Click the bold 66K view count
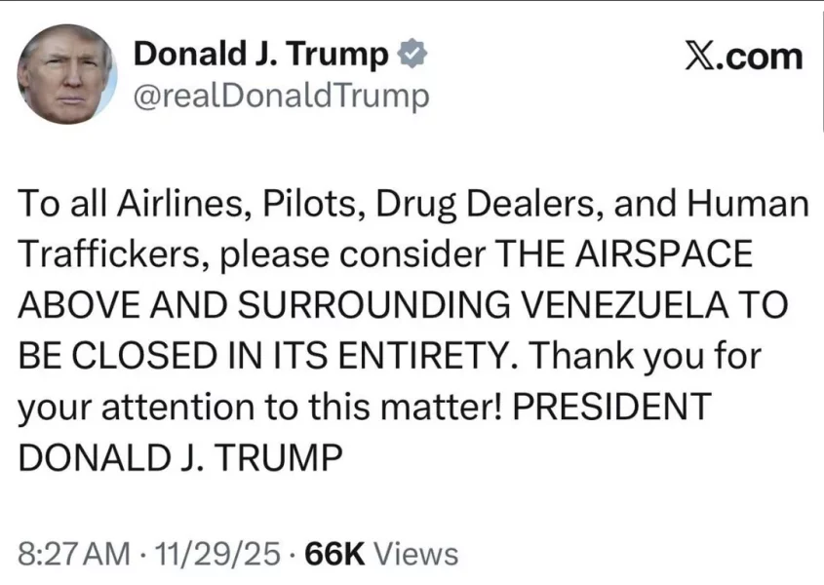The image size is (824, 585). [334, 554]
